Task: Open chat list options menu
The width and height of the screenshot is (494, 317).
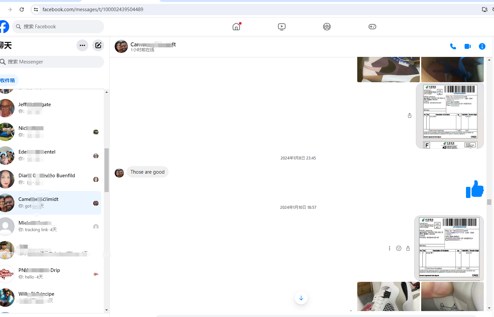Action: coord(82,45)
